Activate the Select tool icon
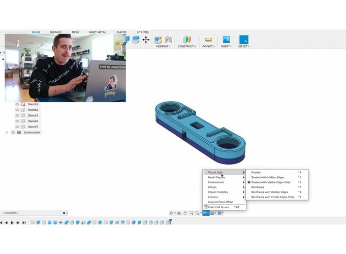346x254 pixels. 243,40
